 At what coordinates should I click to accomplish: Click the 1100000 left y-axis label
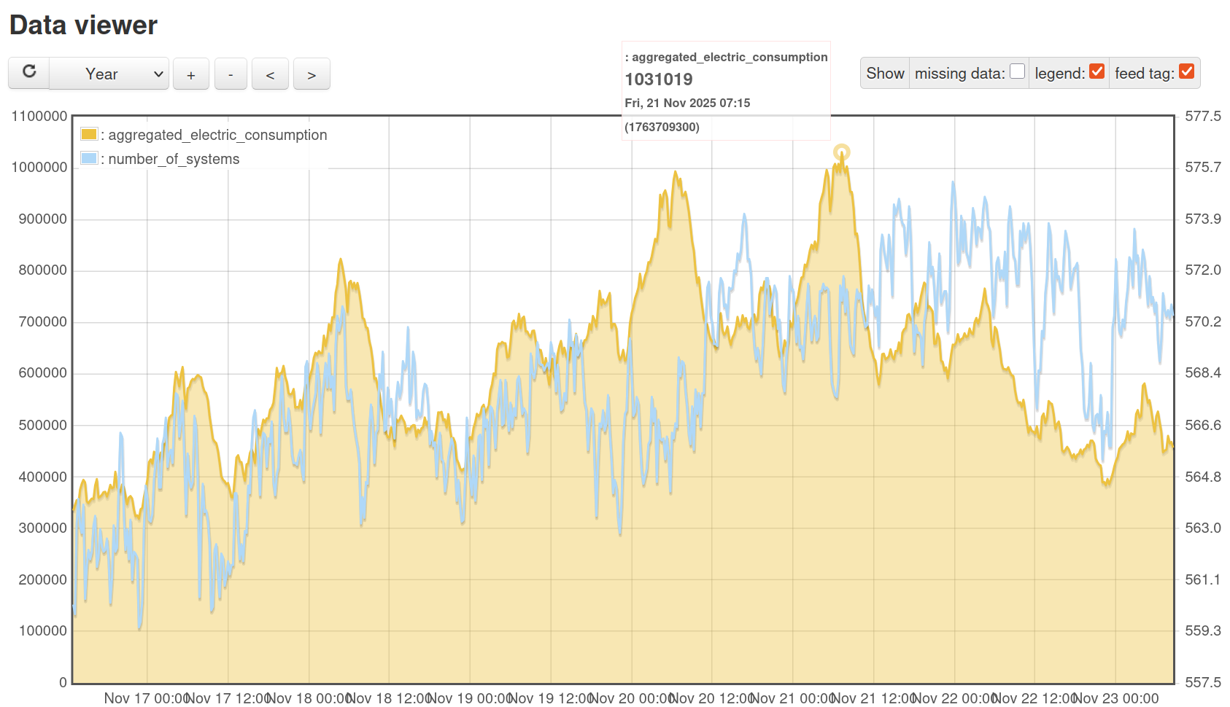[39, 116]
